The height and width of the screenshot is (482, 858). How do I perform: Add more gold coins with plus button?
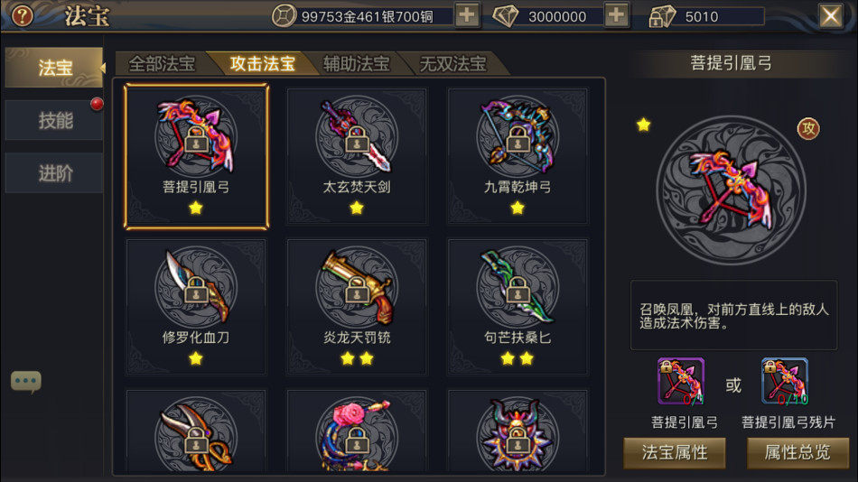[467, 15]
